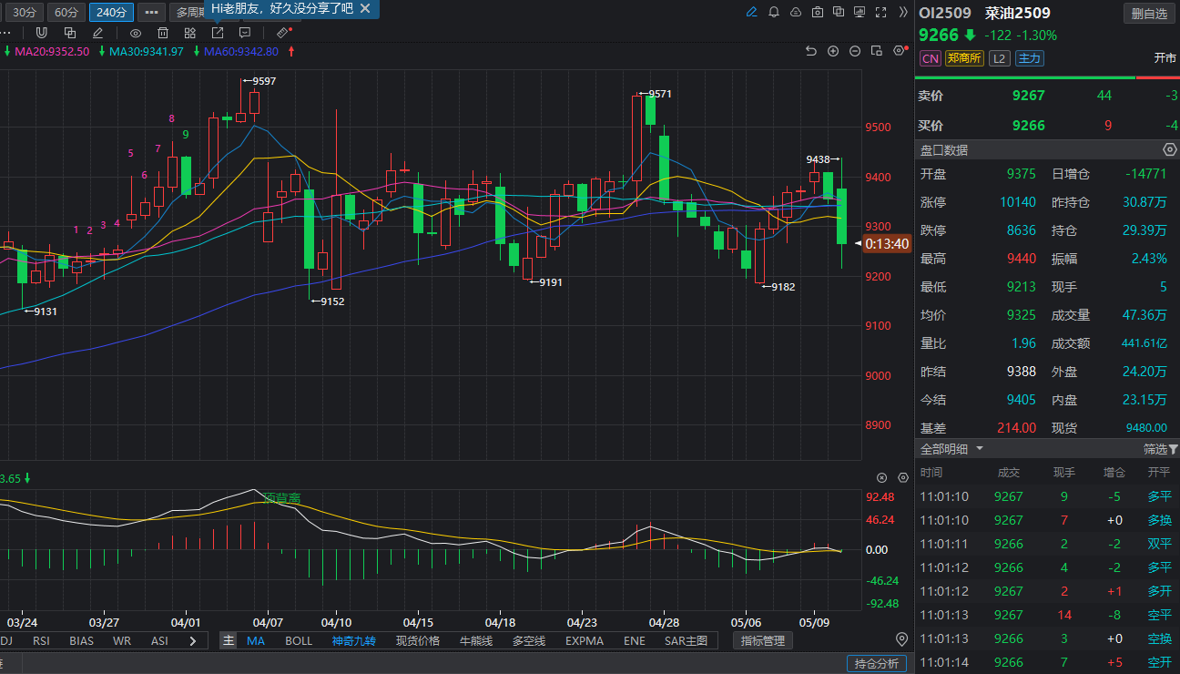This screenshot has height=674, width=1180.
Task: Open more drawing tools ellipsis in second toolbar row
Action: pos(5,33)
